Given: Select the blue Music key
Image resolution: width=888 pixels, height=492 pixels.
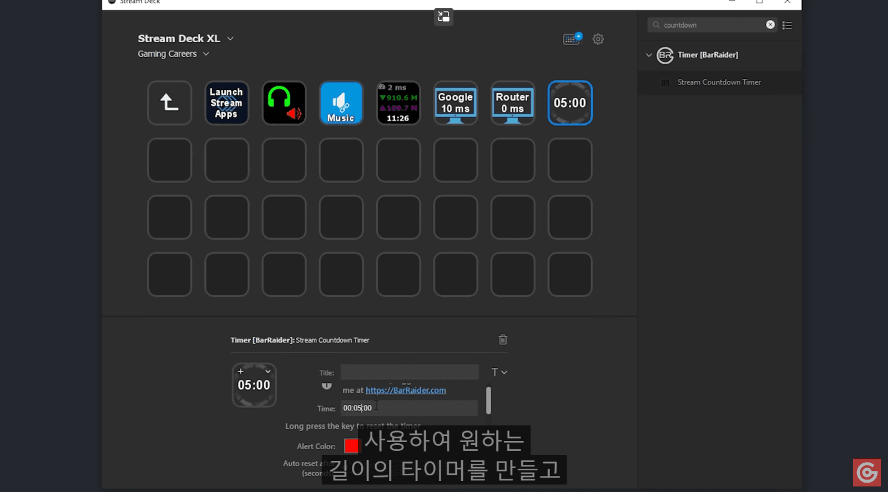Looking at the screenshot, I should click(x=341, y=103).
